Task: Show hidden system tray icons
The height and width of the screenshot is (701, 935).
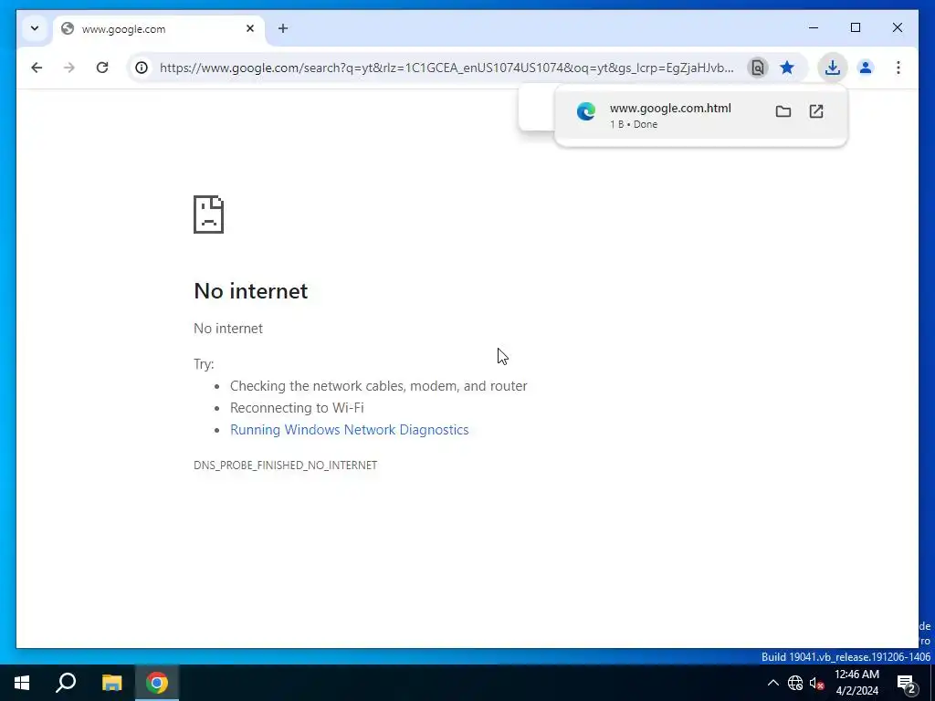Action: click(x=772, y=683)
